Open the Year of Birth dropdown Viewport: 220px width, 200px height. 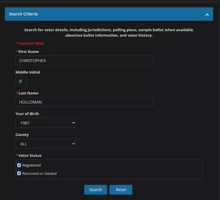tap(46, 123)
